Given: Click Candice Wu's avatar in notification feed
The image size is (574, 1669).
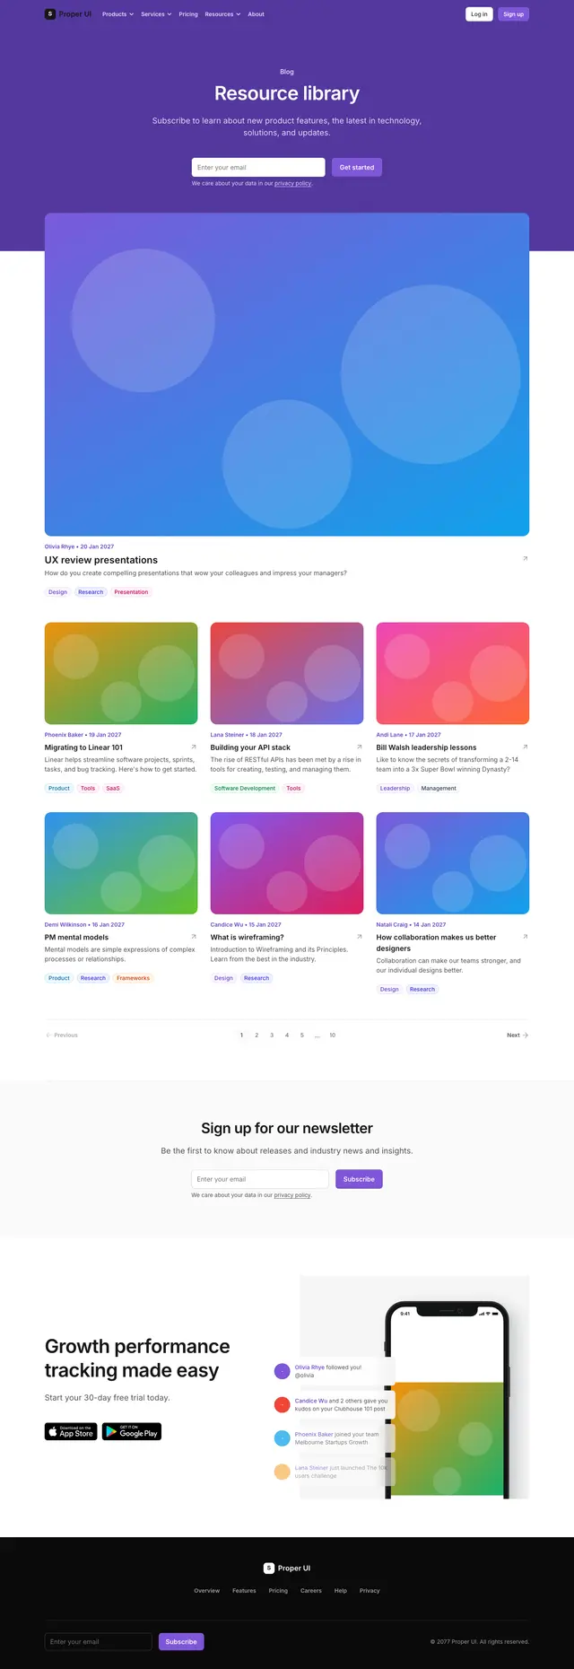Looking at the screenshot, I should tap(282, 1404).
